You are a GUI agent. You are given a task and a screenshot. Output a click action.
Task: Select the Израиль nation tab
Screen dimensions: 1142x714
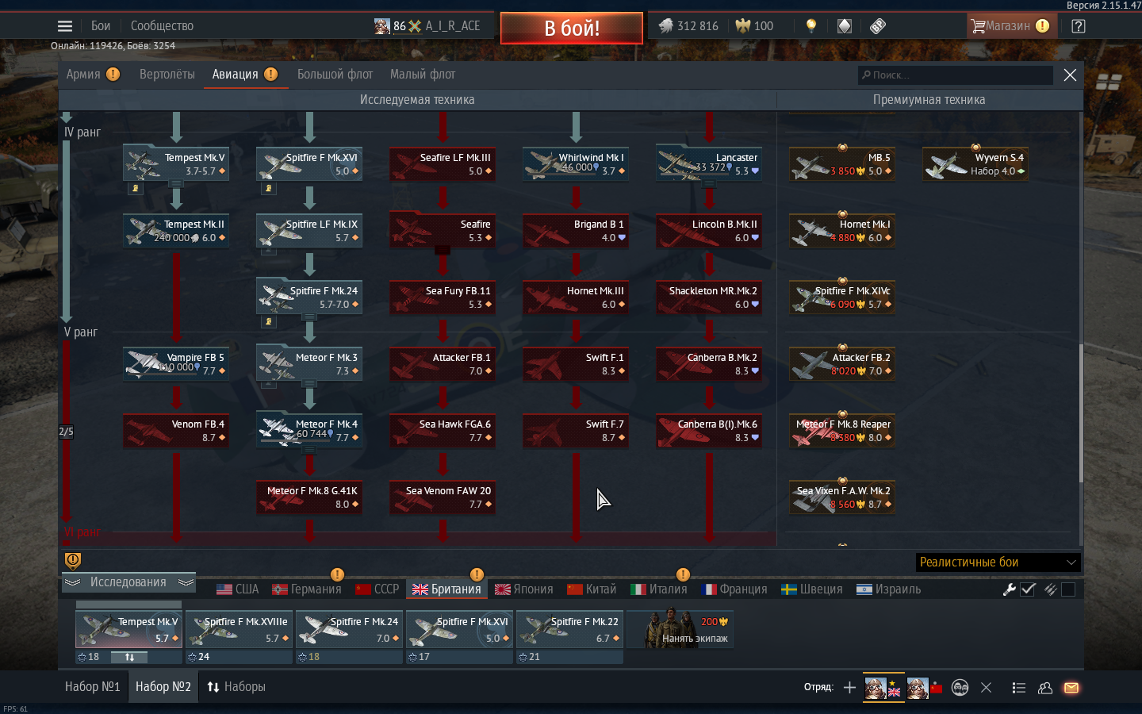point(889,589)
